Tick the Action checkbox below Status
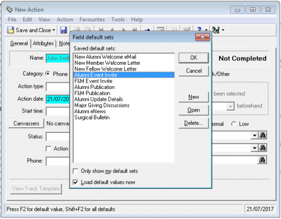 point(48,149)
